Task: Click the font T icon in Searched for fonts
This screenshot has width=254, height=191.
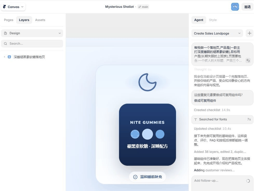Action: pyautogui.click(x=196, y=119)
